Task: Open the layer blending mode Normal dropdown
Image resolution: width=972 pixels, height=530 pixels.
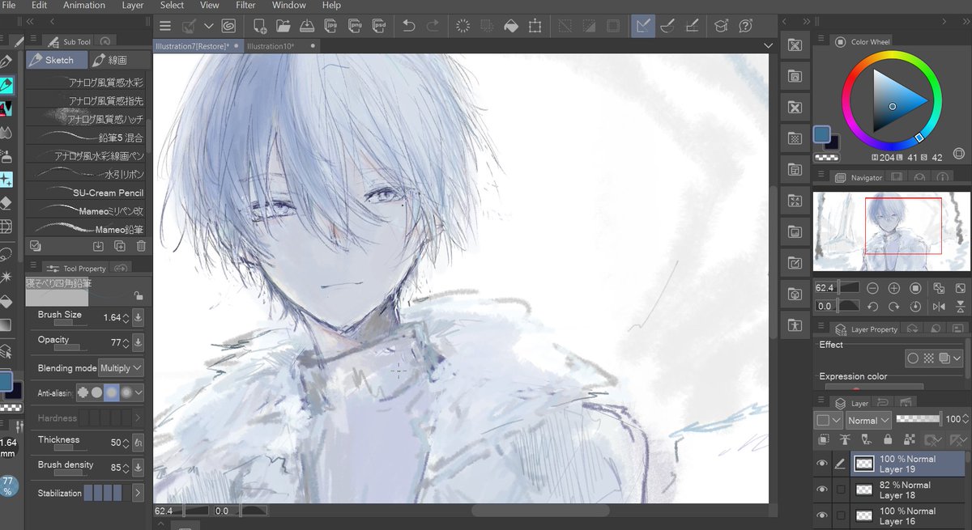Action: tap(868, 420)
